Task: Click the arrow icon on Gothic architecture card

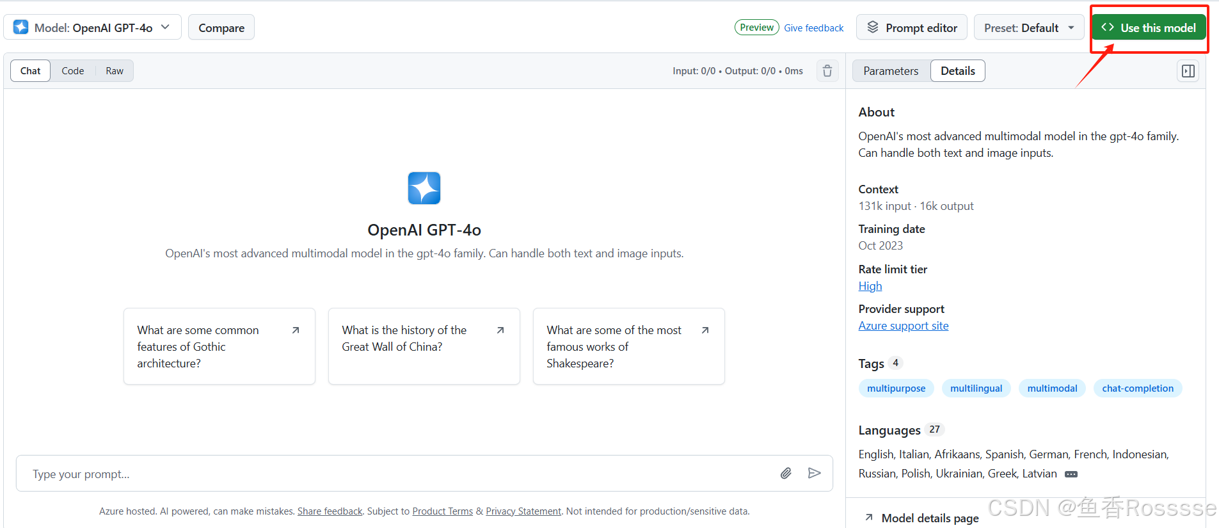Action: click(296, 330)
